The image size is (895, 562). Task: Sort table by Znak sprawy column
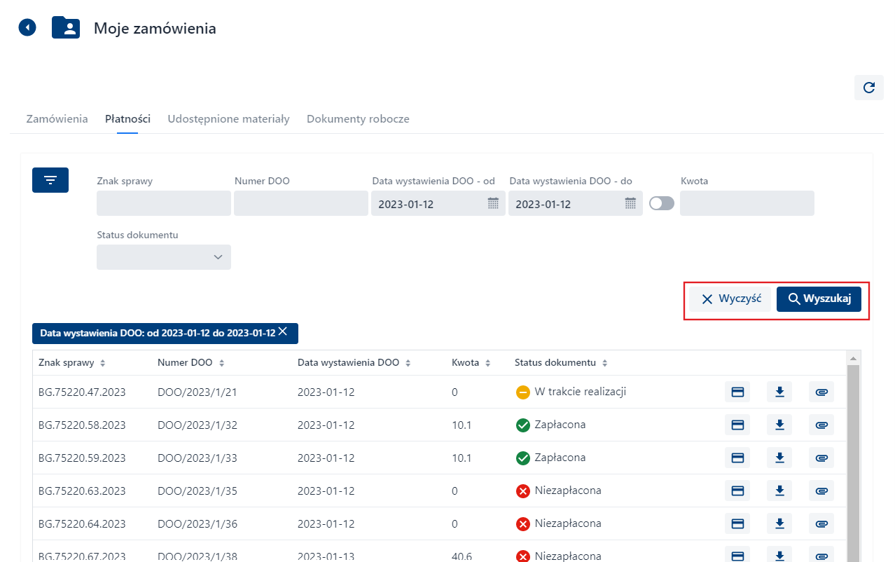[103, 364]
